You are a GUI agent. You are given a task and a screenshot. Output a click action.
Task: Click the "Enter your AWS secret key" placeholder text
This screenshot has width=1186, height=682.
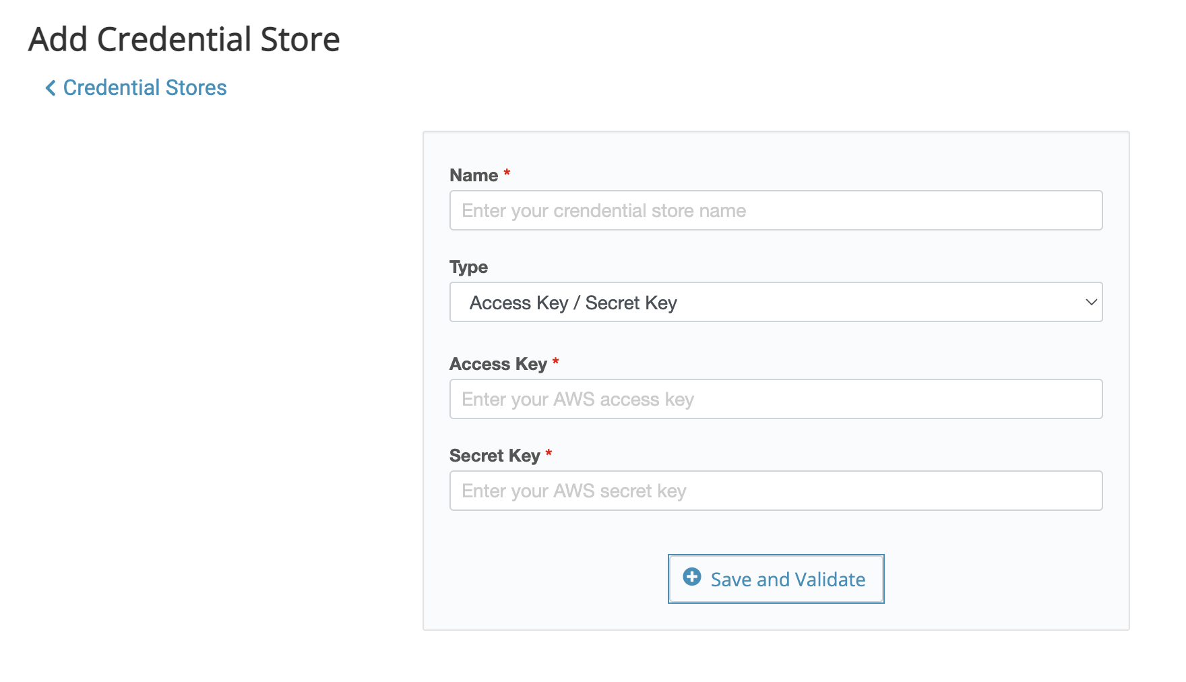[x=573, y=491]
